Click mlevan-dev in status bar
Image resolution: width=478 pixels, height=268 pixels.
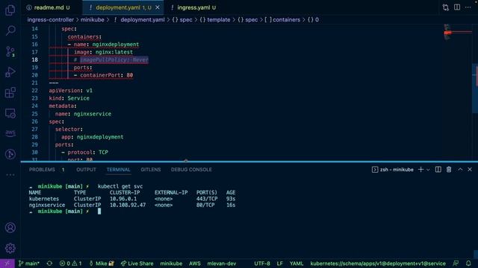click(222, 264)
